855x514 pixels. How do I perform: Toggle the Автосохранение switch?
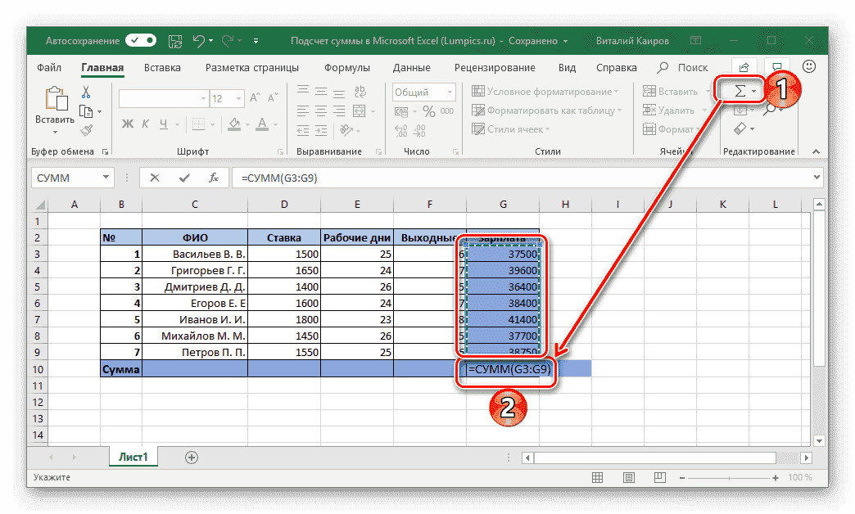pyautogui.click(x=140, y=40)
